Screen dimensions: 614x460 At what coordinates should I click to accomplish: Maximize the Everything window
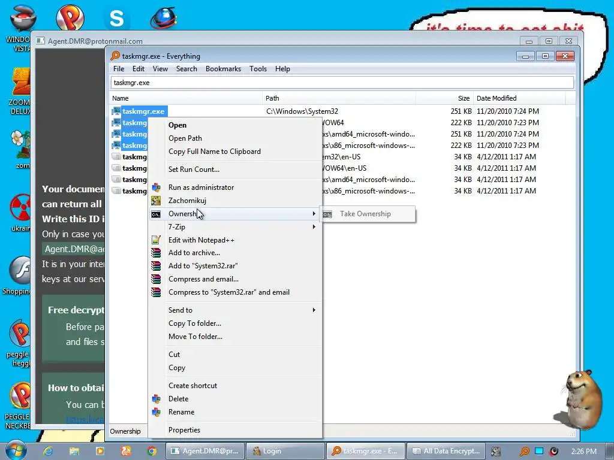click(545, 56)
